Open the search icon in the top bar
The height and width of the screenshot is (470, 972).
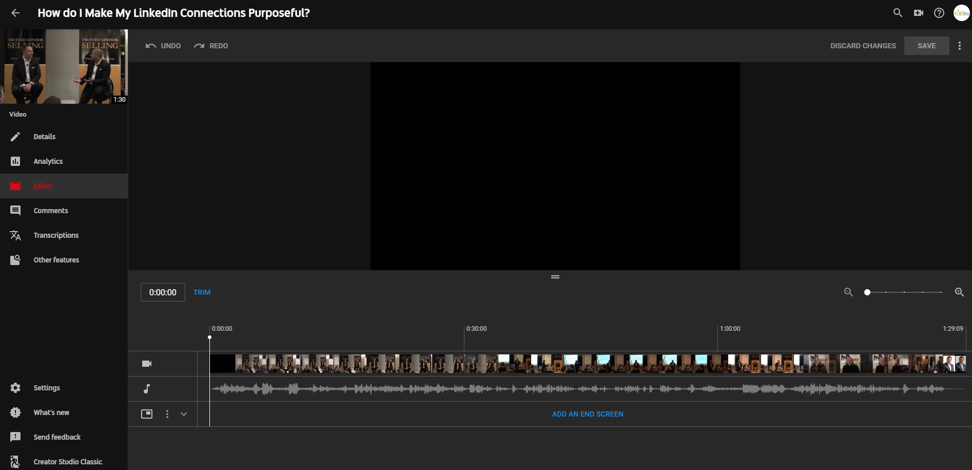[x=898, y=12]
